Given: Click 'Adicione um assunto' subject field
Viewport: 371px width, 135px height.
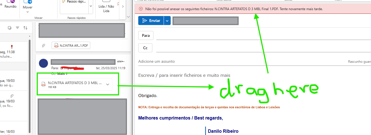Looking at the screenshot, I should (x=157, y=61).
